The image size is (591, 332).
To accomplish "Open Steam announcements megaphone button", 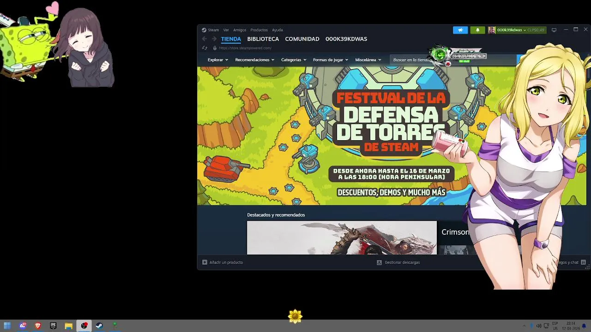I will (460, 30).
